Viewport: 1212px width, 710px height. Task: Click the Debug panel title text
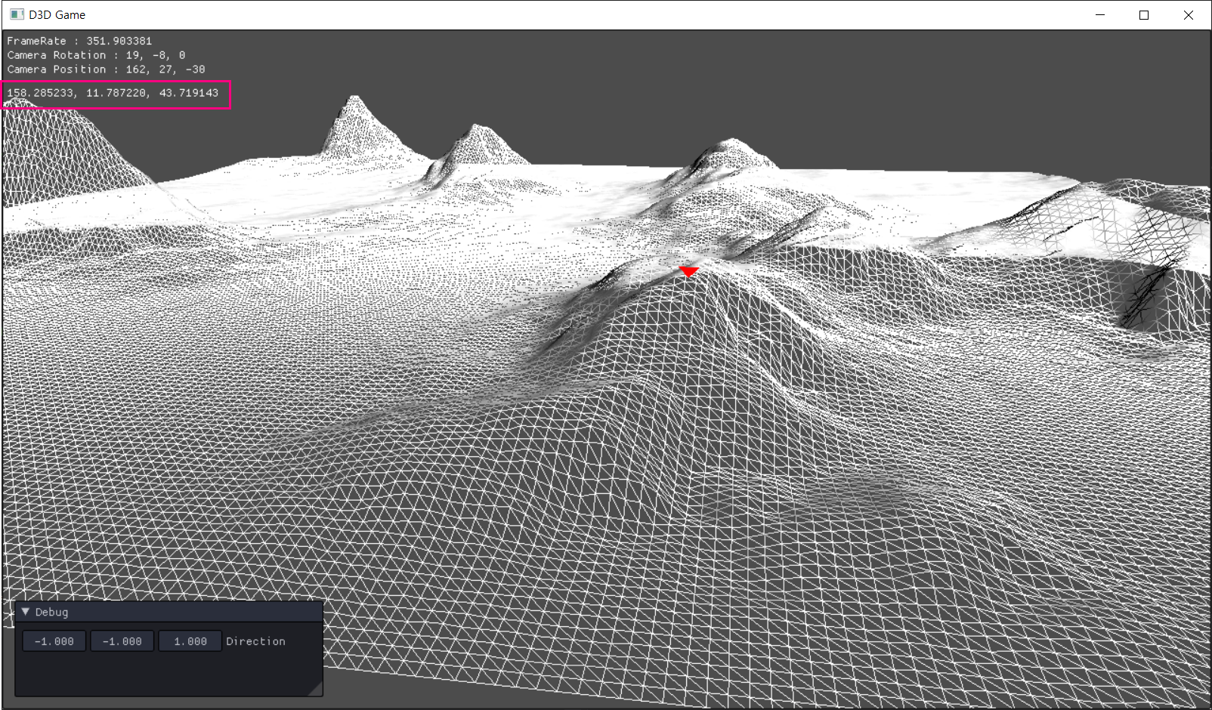point(51,612)
